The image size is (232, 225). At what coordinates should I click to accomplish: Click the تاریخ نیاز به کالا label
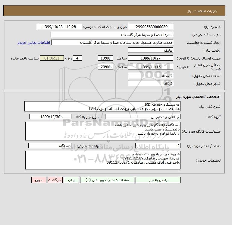coord(86,117)
